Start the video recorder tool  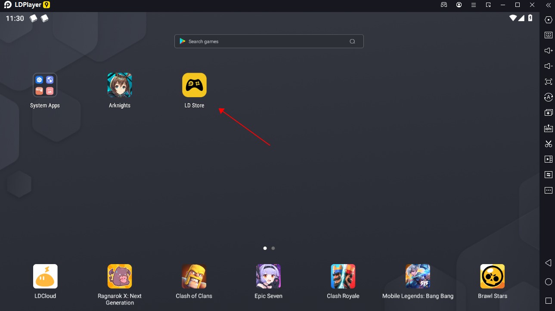tap(549, 159)
